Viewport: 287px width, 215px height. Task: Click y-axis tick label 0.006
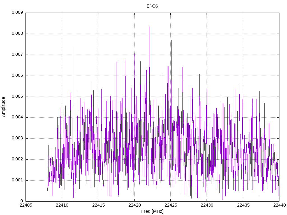17,75
